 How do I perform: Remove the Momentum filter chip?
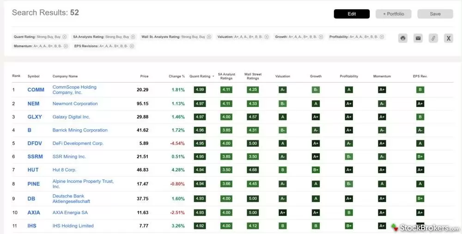click(66, 46)
